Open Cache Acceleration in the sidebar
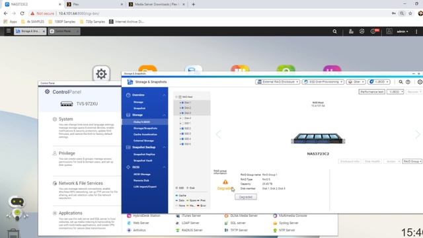Screen dimensions: 423x238 click(145, 134)
